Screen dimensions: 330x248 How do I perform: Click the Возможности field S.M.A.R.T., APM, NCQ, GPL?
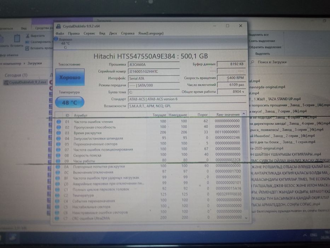pos(187,106)
